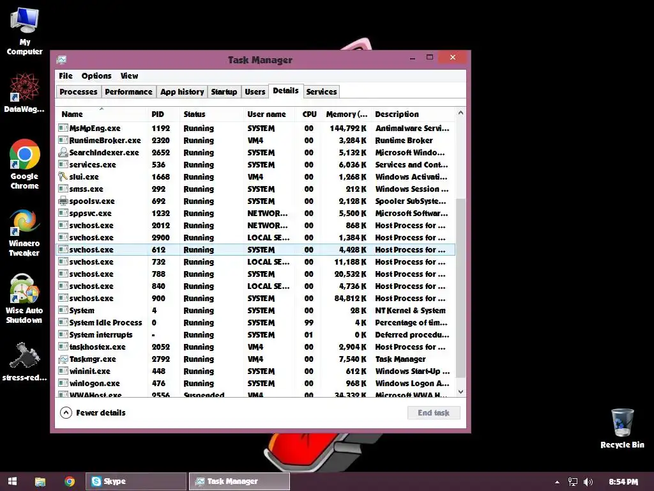Select the wininit.exe process

pyautogui.click(x=255, y=371)
